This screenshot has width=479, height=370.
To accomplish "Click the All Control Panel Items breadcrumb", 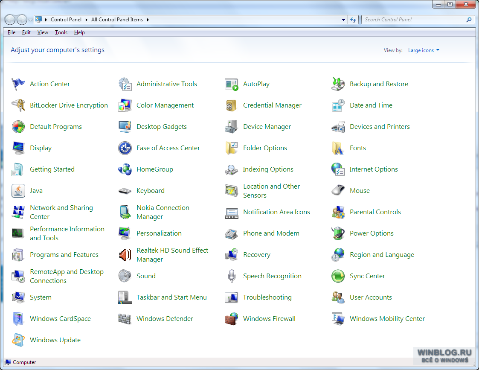I will point(117,20).
